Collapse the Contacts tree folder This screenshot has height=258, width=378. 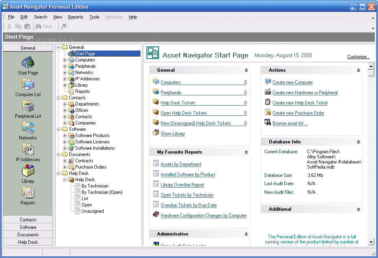58,98
